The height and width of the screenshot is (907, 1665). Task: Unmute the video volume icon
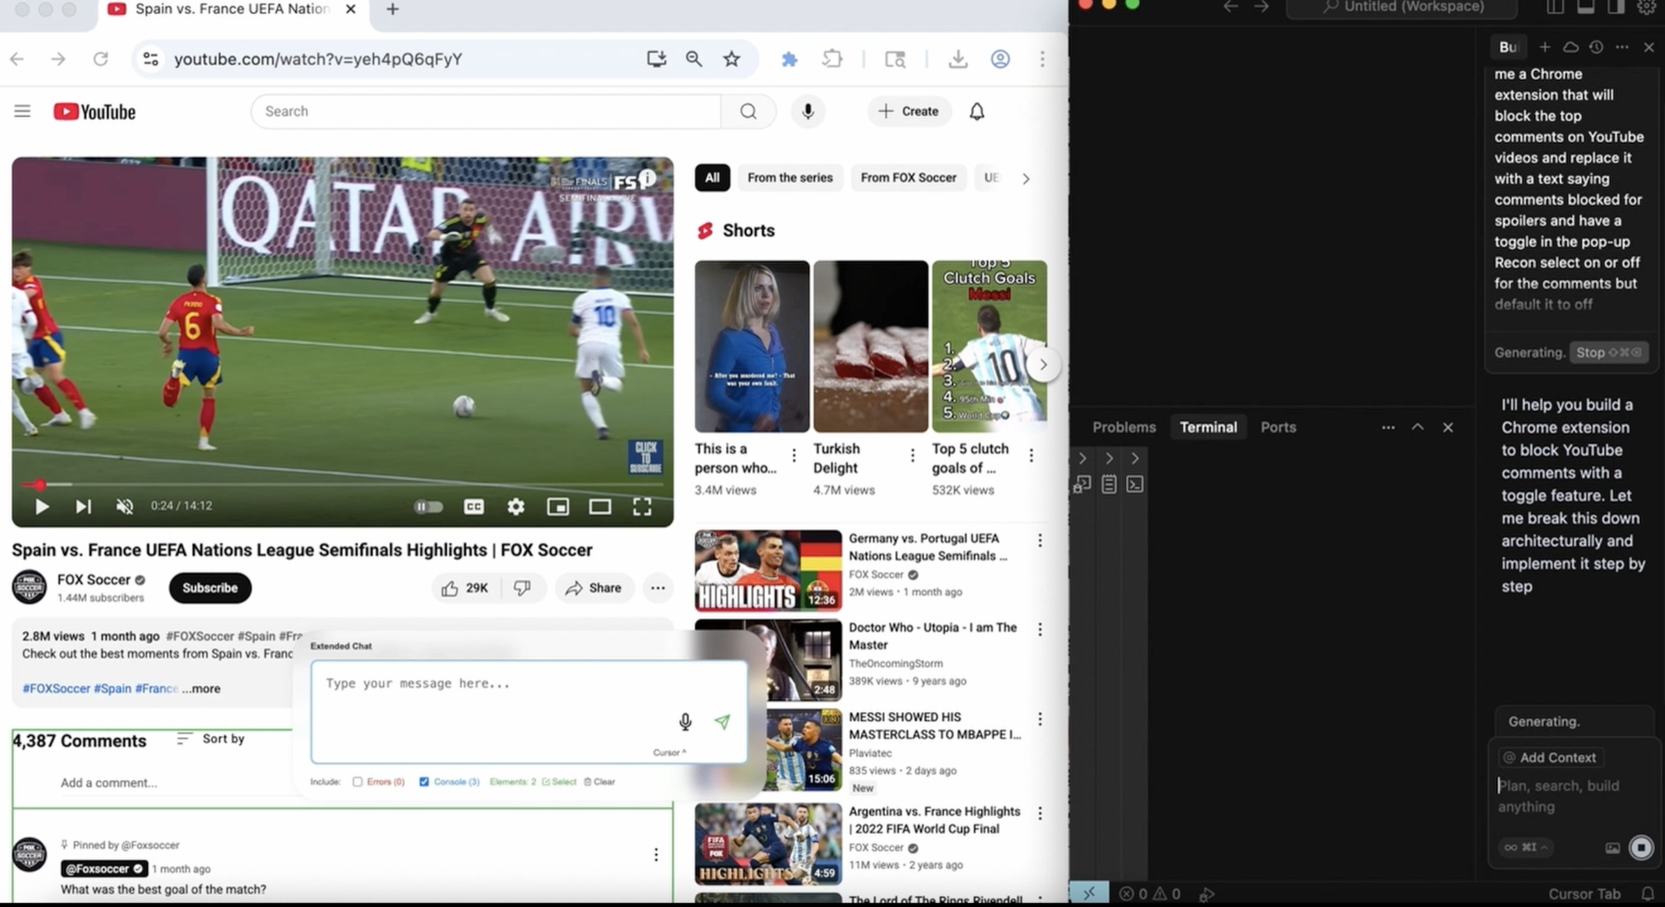(x=124, y=506)
